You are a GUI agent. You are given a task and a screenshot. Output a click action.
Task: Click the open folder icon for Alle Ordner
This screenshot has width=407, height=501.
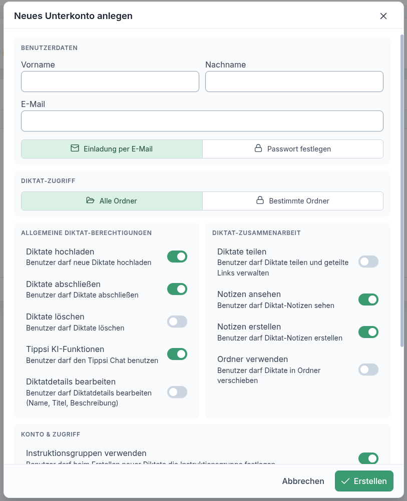click(90, 200)
